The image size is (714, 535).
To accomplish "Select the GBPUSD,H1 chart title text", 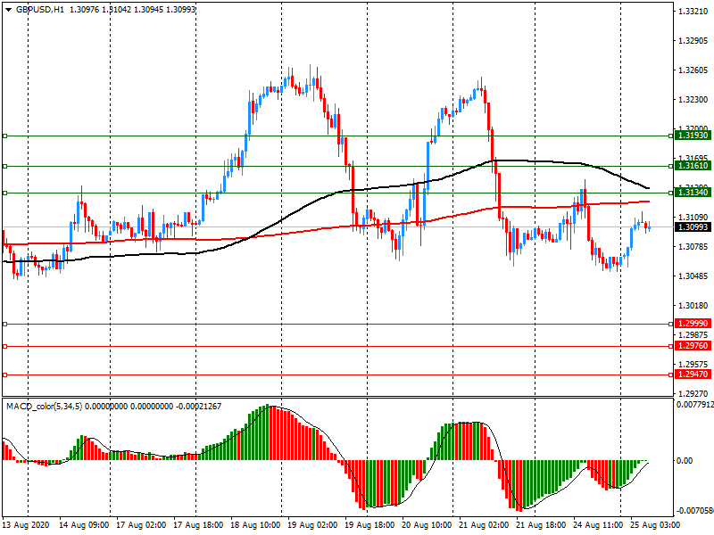I will click(x=40, y=10).
